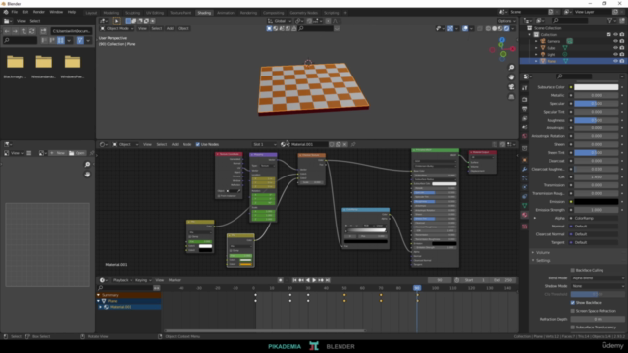Jump to the end frame in timeline

(x=328, y=280)
